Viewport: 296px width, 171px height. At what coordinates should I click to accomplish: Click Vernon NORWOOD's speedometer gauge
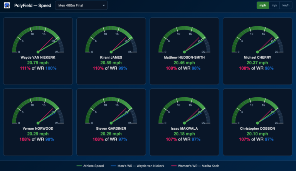click(x=38, y=112)
